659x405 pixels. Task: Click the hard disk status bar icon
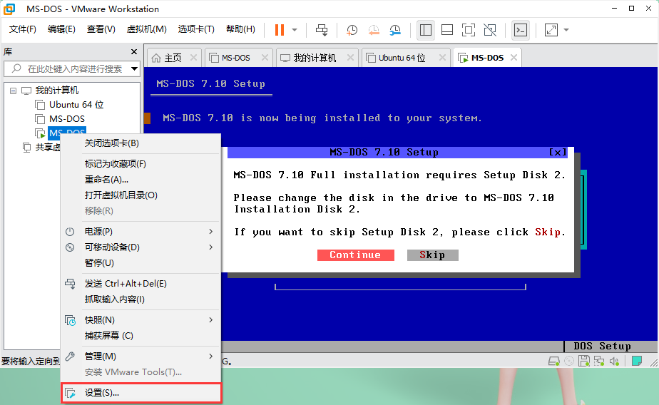[x=554, y=361]
